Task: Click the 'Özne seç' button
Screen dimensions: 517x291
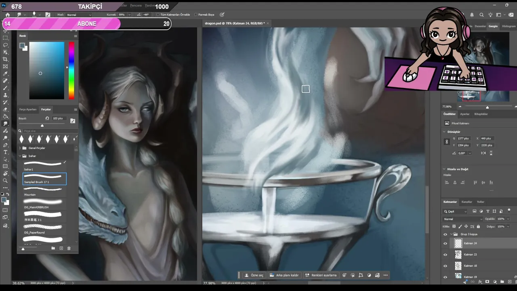Action: pos(254,275)
